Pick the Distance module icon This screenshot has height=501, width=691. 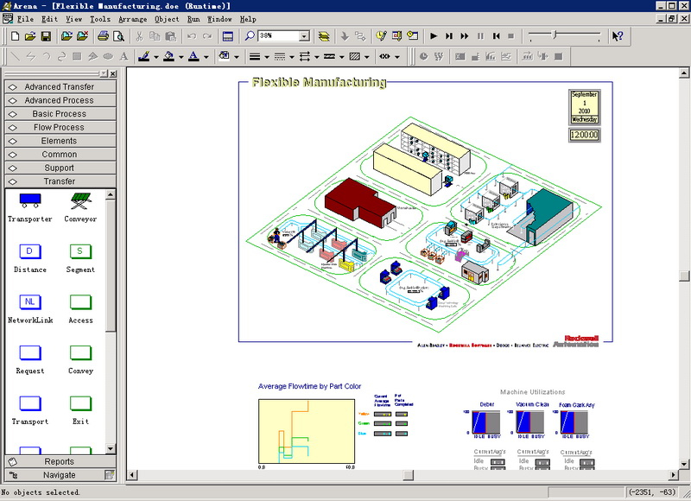click(x=29, y=252)
